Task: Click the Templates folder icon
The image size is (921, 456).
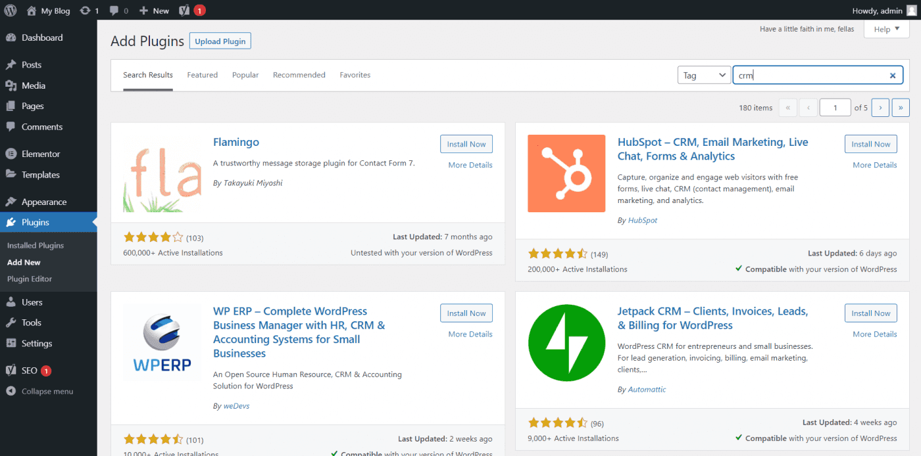Action: (11, 175)
